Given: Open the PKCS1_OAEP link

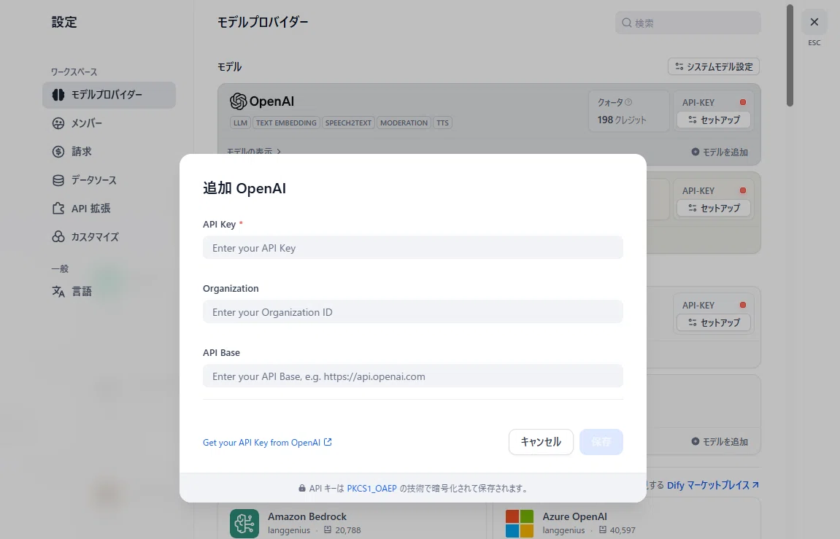Looking at the screenshot, I should [x=371, y=488].
